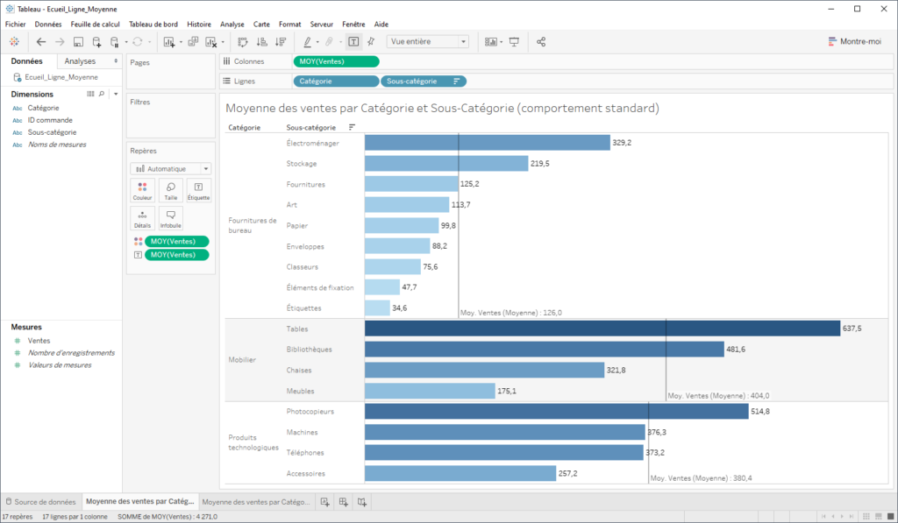This screenshot has height=523, width=898.
Task: Click the Catégorie pill on Lignes shelf
Action: click(336, 81)
